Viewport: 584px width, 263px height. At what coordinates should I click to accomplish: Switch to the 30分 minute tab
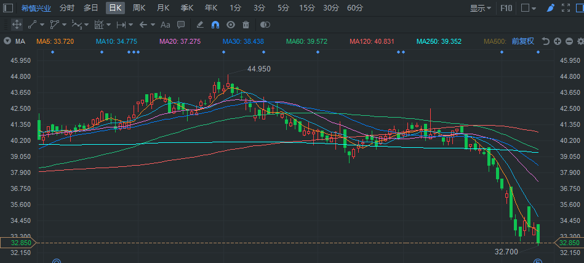[x=330, y=8]
